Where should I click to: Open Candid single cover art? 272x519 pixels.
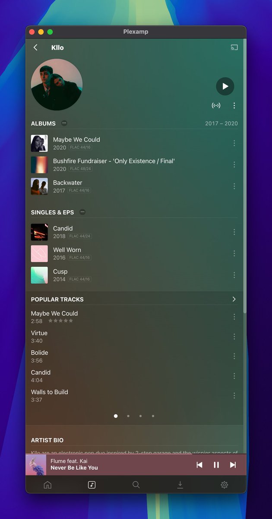39,232
